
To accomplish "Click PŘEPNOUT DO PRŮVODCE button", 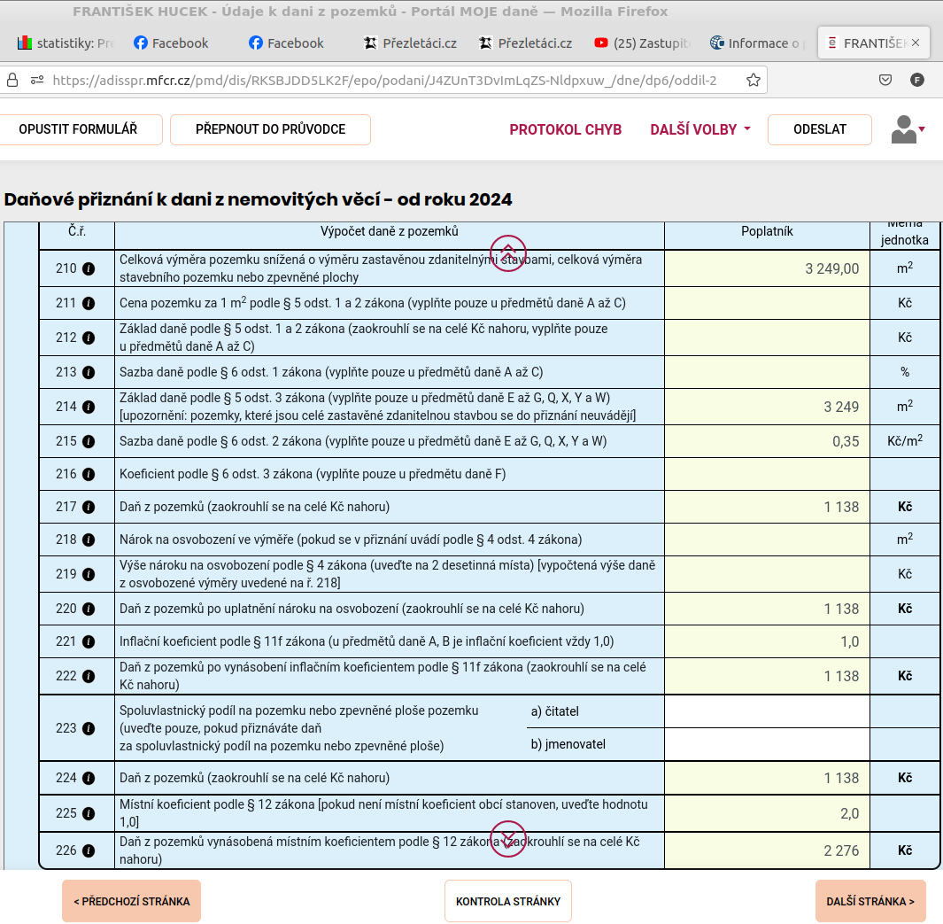I will point(271,129).
